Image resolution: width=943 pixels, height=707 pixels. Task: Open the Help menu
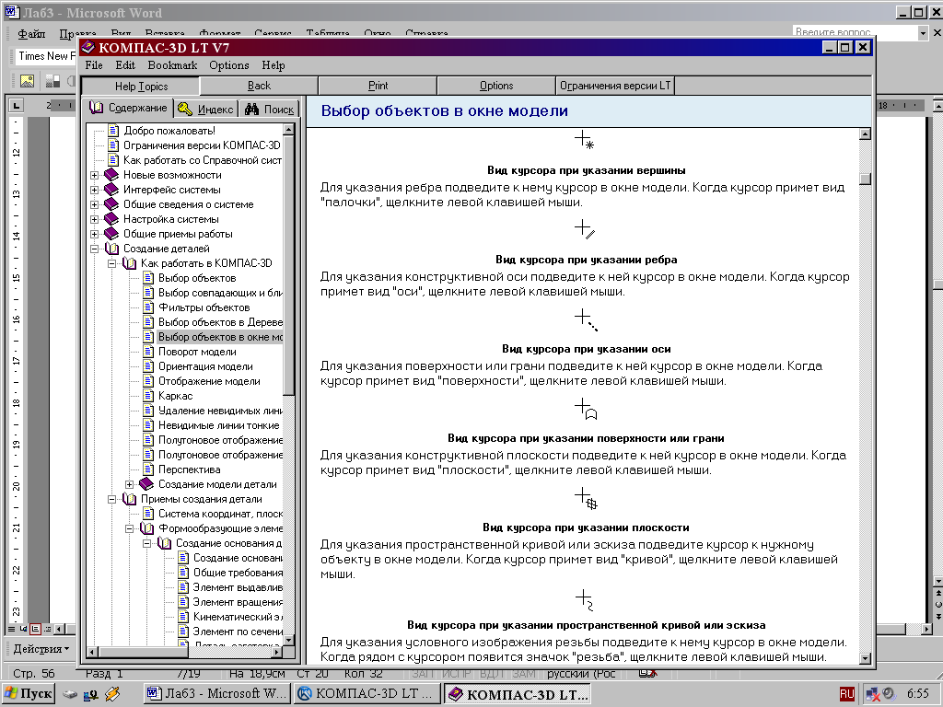pyautogui.click(x=273, y=65)
